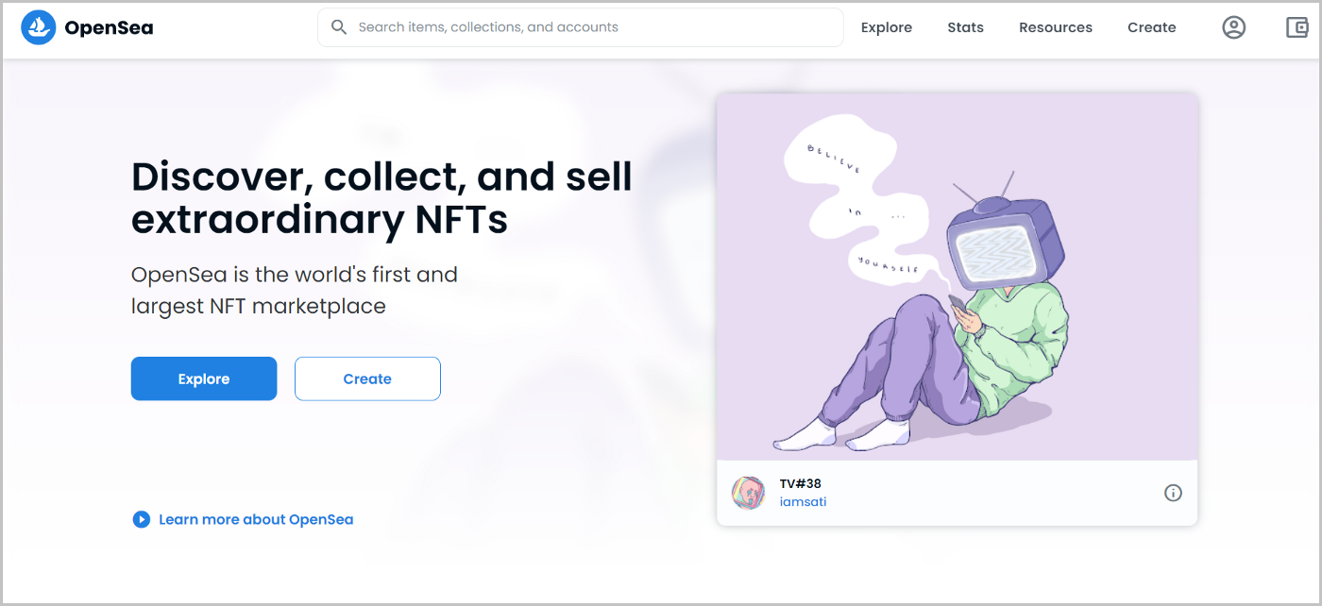The image size is (1322, 606).
Task: Click the OpenSea ship logo icon
Action: coord(39,27)
